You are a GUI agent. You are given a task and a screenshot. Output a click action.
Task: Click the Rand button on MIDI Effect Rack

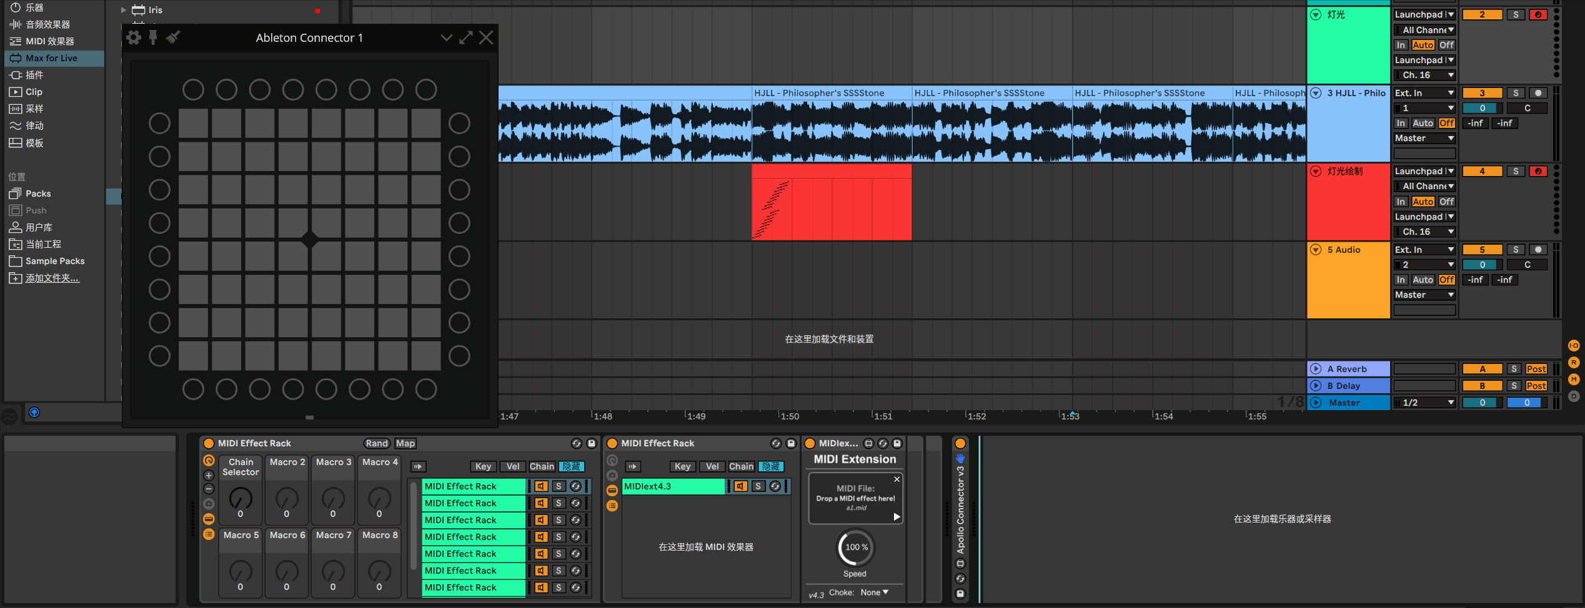pos(377,443)
